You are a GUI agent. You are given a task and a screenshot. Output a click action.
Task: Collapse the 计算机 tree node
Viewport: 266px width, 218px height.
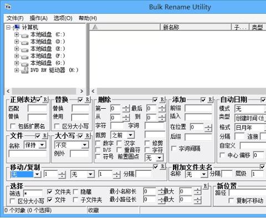tap(8, 27)
